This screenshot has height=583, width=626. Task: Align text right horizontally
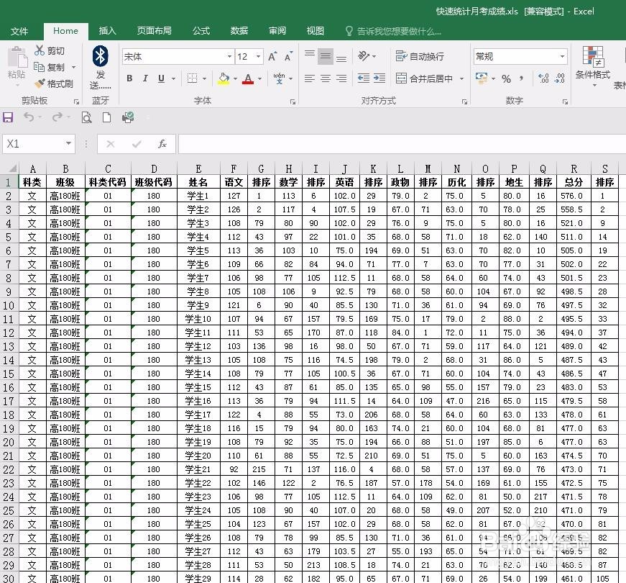tap(341, 78)
